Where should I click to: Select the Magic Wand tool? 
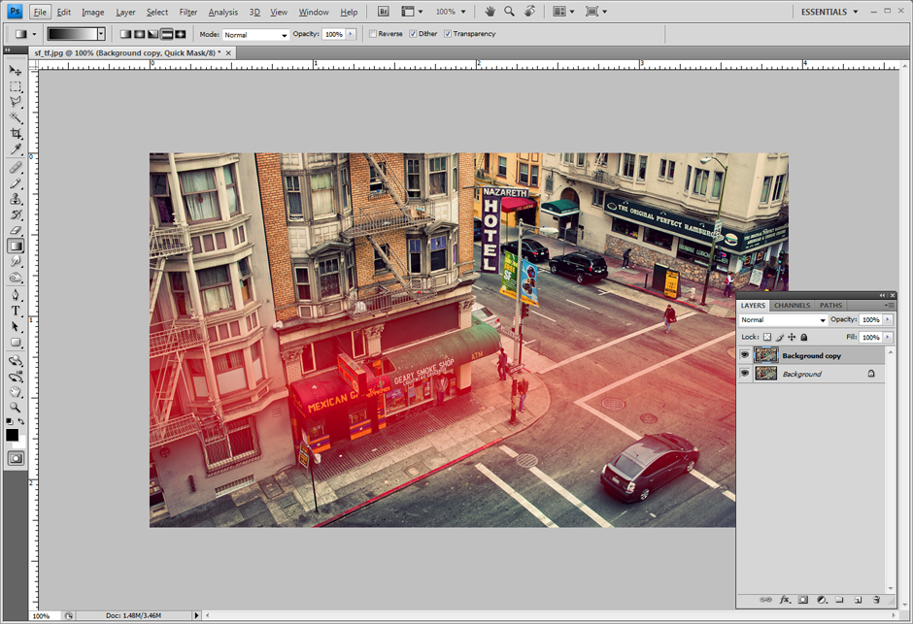coord(16,117)
